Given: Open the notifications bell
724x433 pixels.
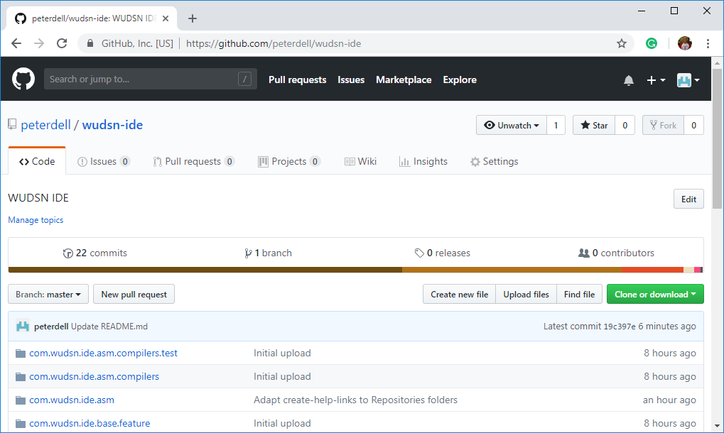Looking at the screenshot, I should [x=628, y=80].
